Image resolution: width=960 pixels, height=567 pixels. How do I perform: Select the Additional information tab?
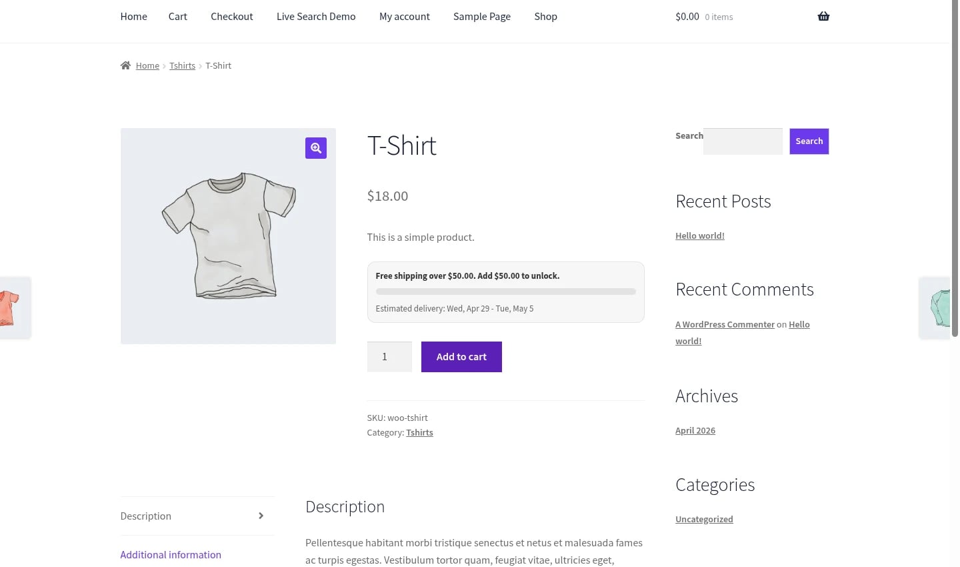click(x=171, y=555)
